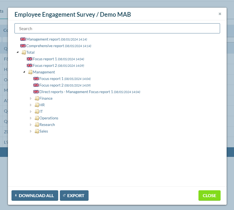
Task: Click the flag icon beside Direct reports entry
Action: click(36, 92)
